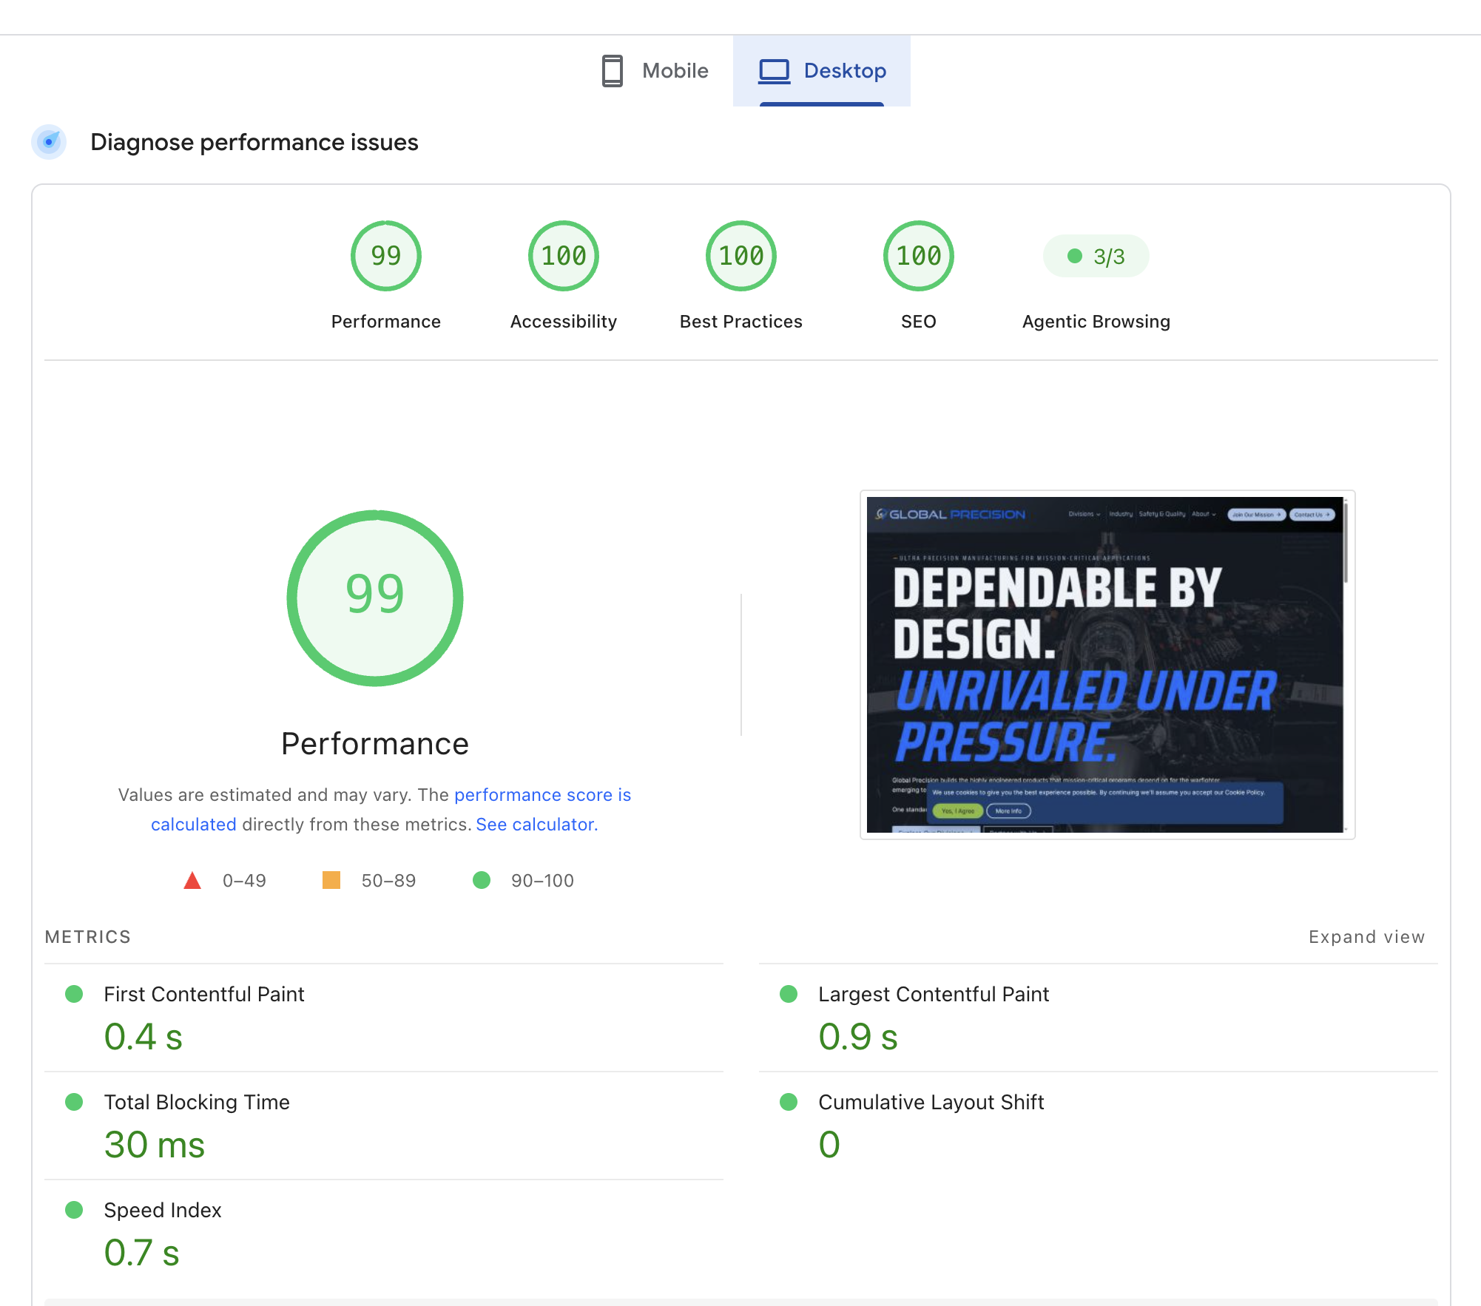
Task: Click the 0.9 s value
Action: coord(858,1037)
